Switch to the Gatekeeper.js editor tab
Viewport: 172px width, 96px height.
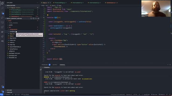tap(111, 3)
